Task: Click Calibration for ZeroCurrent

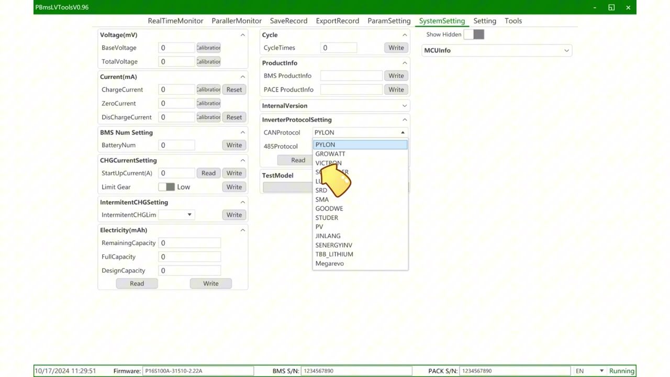Action: click(x=208, y=103)
